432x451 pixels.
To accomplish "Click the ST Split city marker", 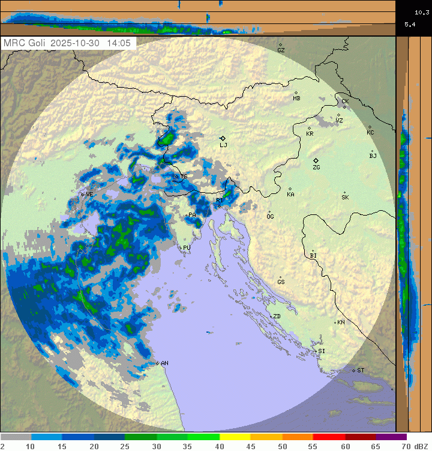I will click(354, 370).
